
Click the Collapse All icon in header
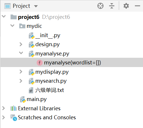pyautogui.click(x=112, y=6)
